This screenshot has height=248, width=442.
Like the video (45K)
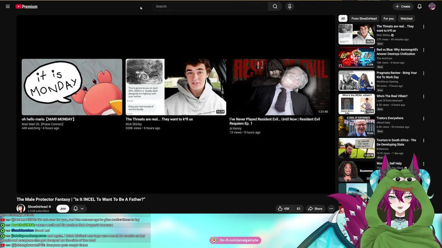tap(284, 208)
